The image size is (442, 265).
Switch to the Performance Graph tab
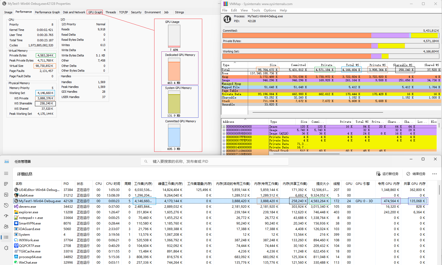(47, 12)
